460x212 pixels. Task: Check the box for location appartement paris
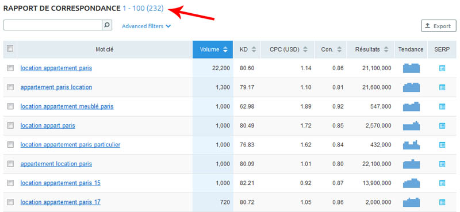coord(10,68)
